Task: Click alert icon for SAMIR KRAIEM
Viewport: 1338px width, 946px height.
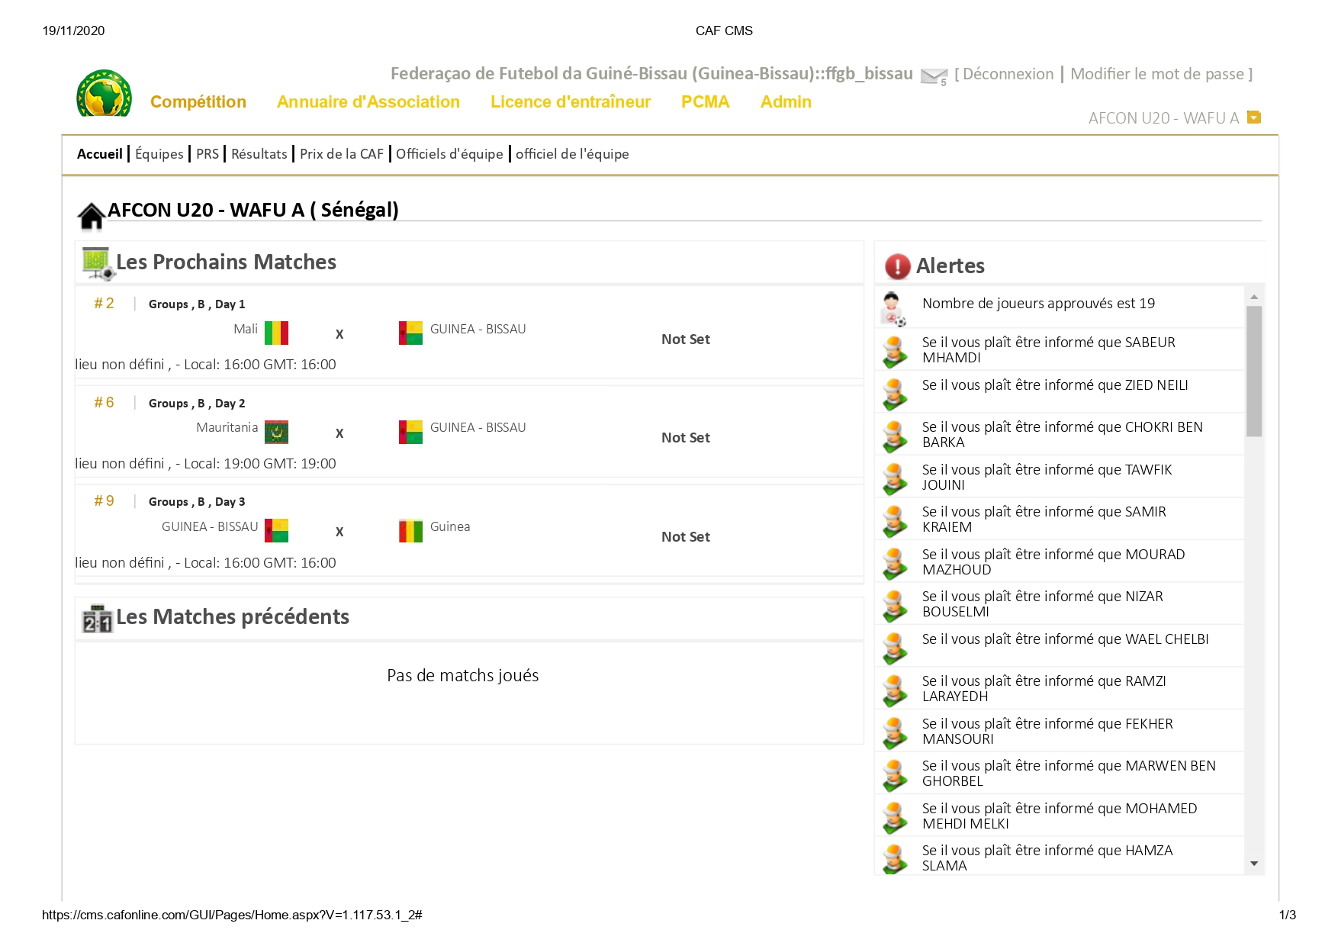Action: (894, 521)
